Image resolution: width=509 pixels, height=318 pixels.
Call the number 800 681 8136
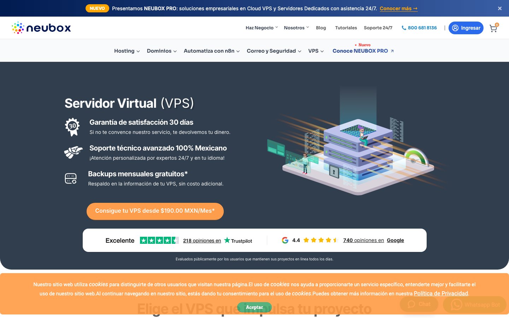pos(422,28)
